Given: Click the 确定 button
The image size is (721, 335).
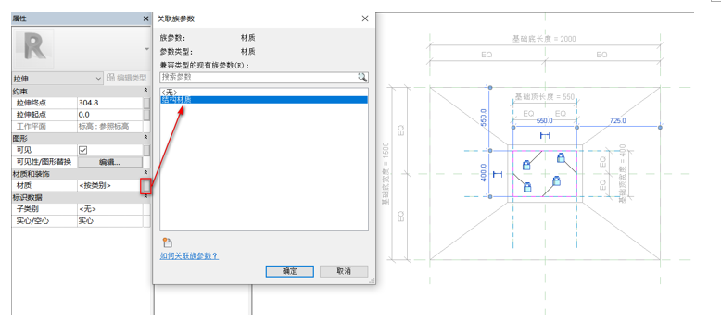Looking at the screenshot, I should coord(290,271).
